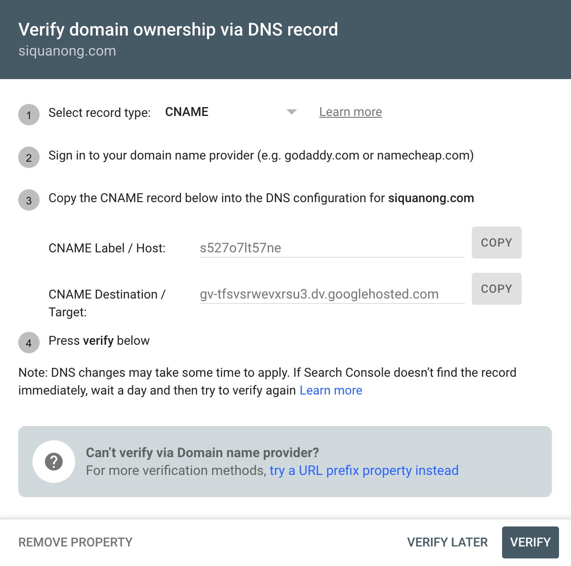
Task: Open the Learn more link beside record type
Action: pyautogui.click(x=350, y=112)
